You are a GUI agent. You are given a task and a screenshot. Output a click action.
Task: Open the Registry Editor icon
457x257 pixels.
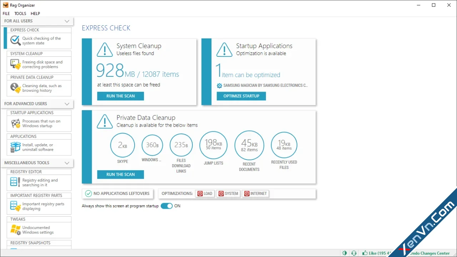15,182
